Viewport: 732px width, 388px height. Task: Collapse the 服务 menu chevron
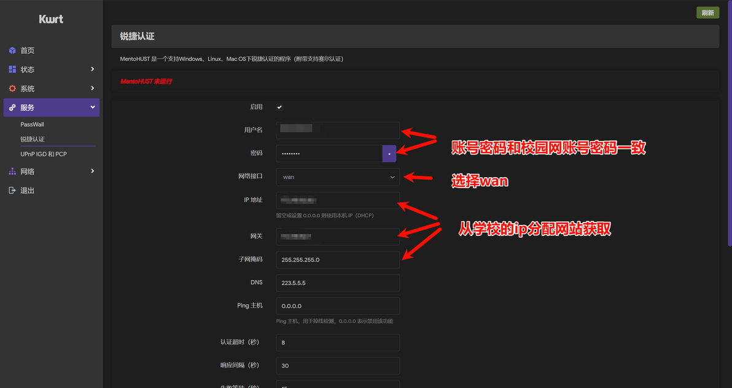click(x=93, y=107)
